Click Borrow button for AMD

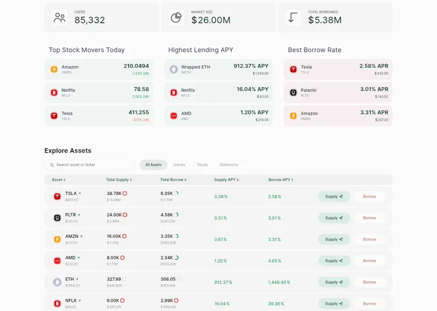coord(370,260)
